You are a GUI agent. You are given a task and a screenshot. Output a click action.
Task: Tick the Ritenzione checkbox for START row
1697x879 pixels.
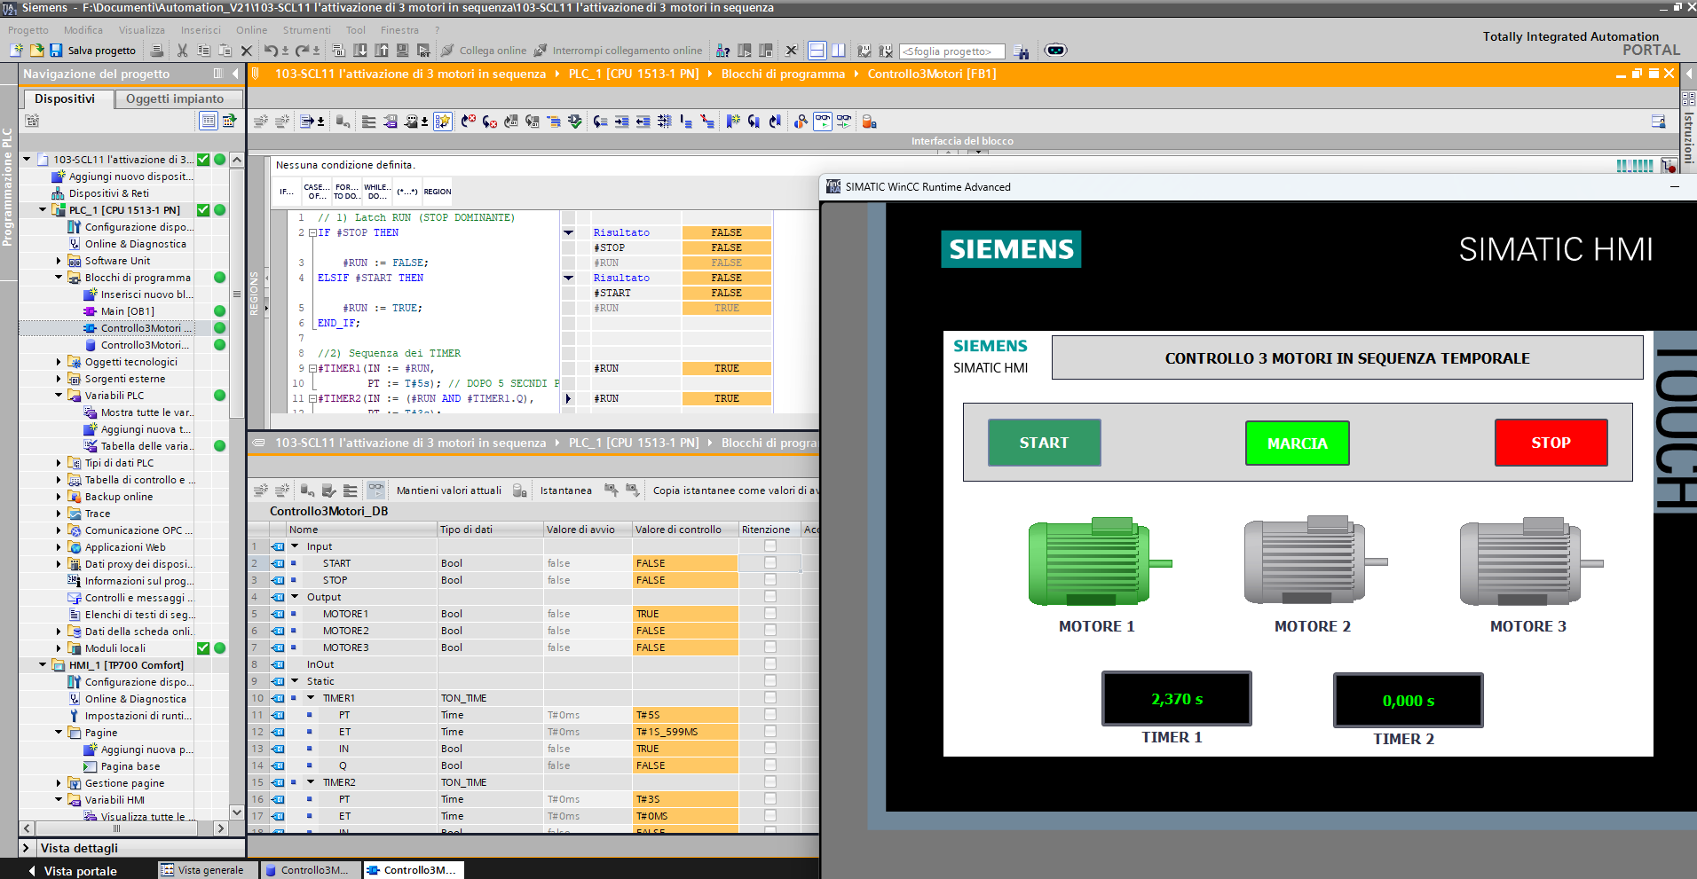[x=770, y=563]
